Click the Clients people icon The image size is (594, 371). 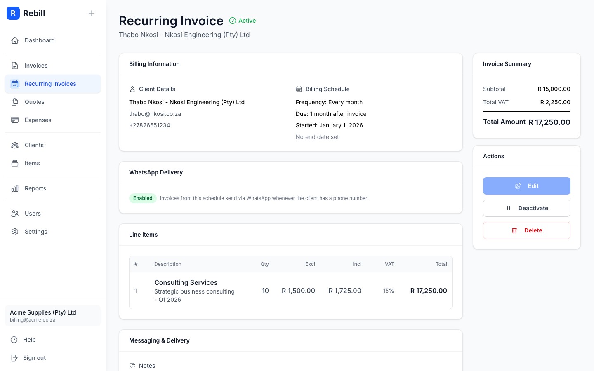[15, 145]
